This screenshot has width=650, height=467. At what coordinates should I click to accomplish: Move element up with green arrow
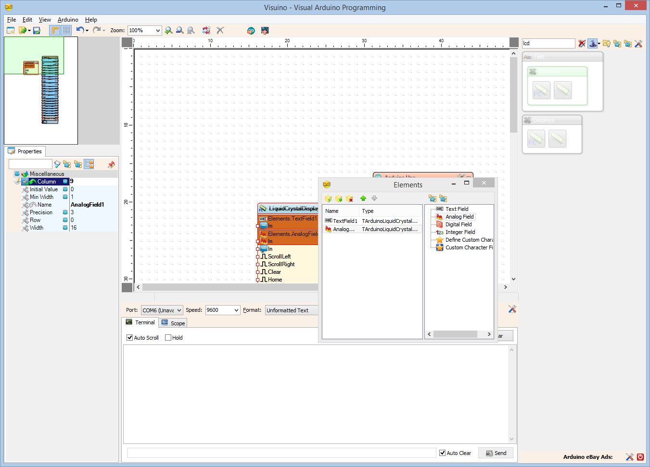(363, 198)
